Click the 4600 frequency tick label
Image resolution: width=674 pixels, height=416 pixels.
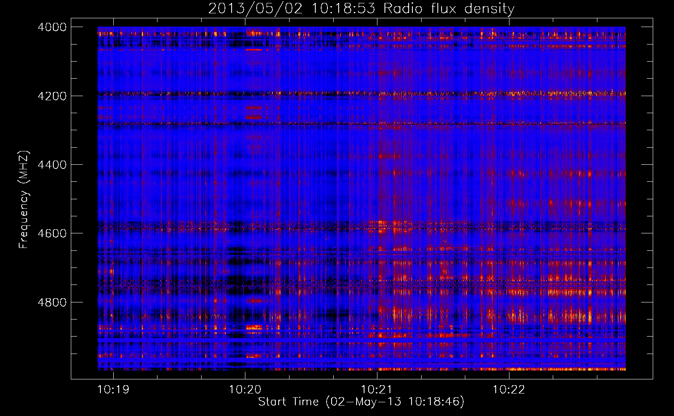point(52,233)
